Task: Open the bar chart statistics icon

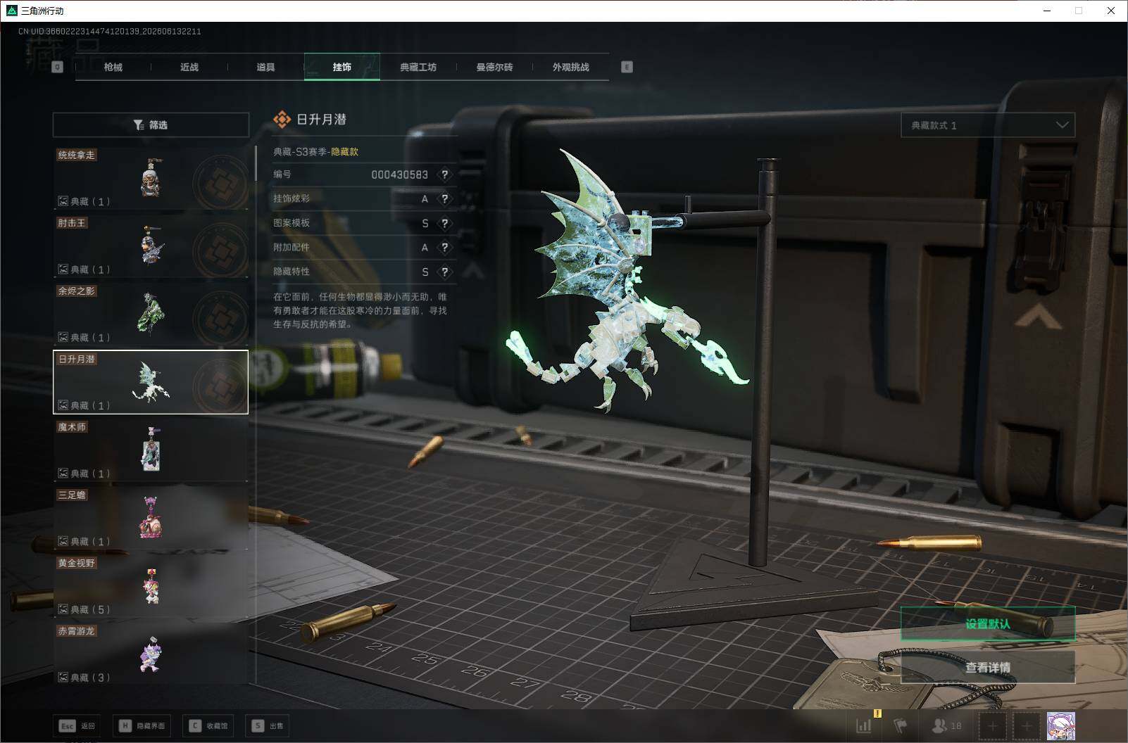Action: [864, 725]
